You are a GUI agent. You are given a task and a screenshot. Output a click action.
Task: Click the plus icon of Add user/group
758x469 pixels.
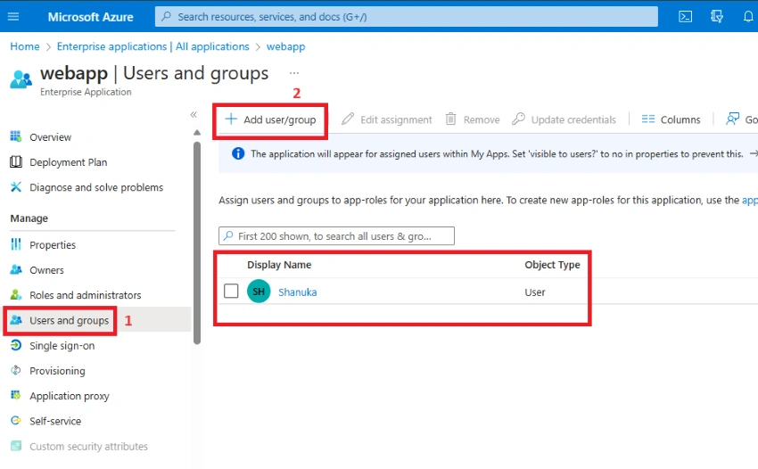pos(231,119)
